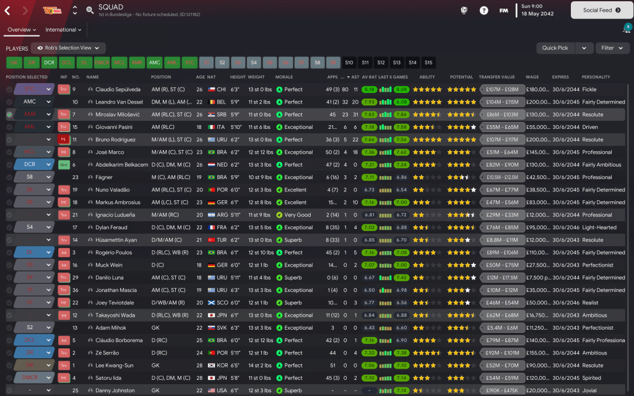Click the Social Feed button
The height and width of the screenshot is (396, 634).
599,10
